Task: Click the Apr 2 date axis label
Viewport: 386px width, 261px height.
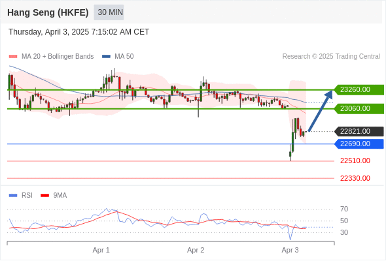Action: (196, 250)
